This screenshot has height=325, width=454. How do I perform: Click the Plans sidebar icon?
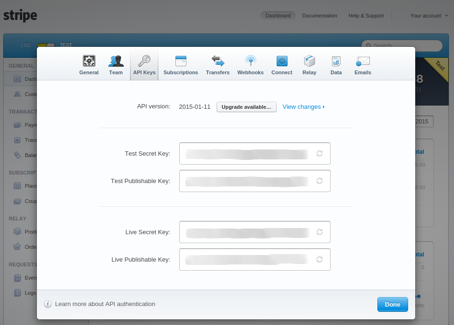(17, 185)
